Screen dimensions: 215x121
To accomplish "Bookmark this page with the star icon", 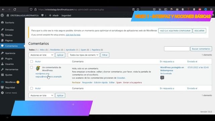I will click(138, 9).
